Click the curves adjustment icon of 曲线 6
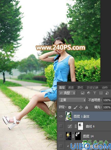This screenshot has height=150, width=111. click(70, 126)
